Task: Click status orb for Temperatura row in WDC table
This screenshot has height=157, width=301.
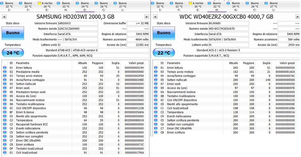Action: pyautogui.click(x=156, y=112)
